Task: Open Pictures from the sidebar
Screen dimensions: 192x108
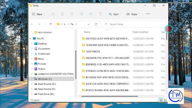Action: [x=40, y=64]
